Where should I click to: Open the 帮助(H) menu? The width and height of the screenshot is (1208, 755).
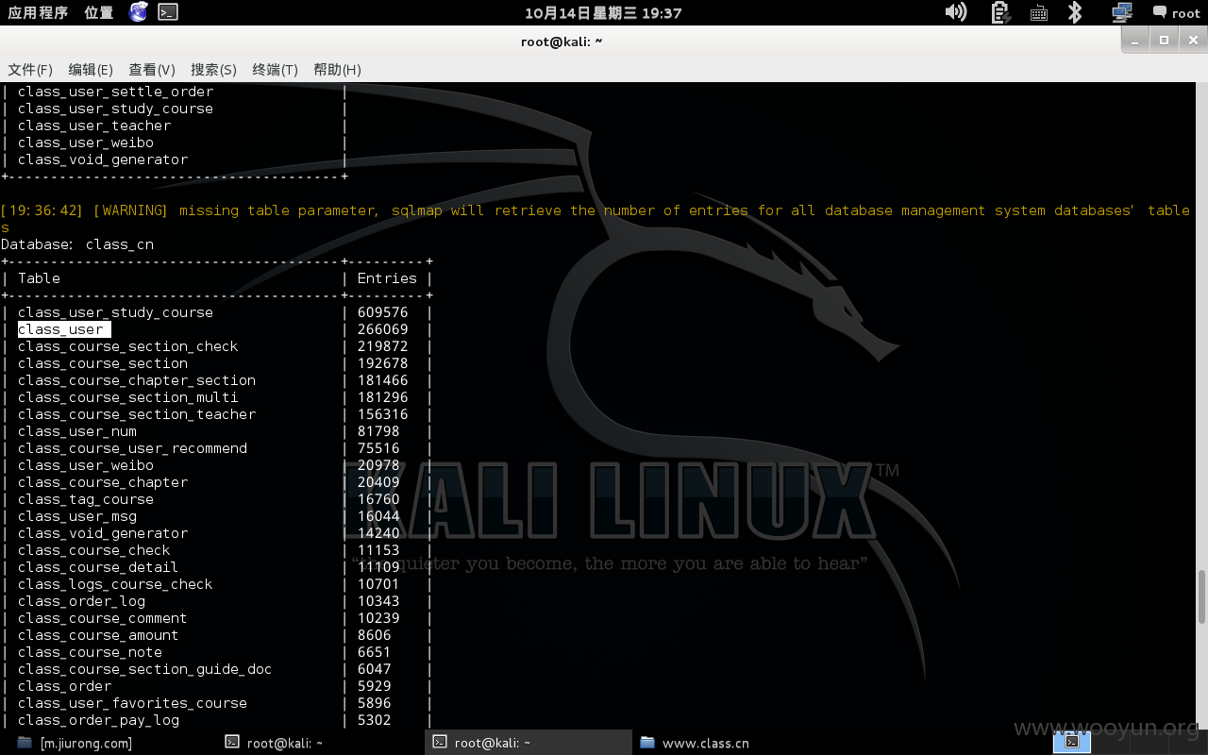[337, 69]
